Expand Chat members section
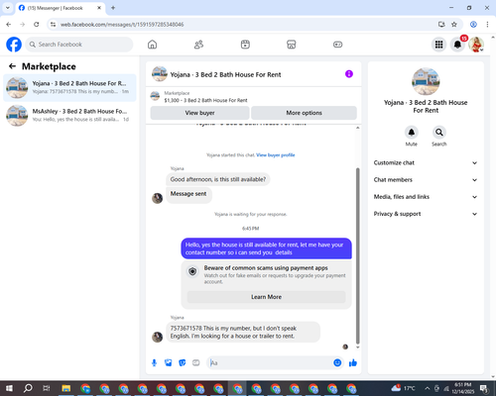496x396 pixels. [x=426, y=180]
